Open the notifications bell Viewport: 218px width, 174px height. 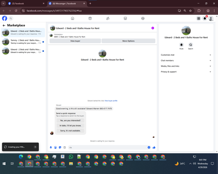pyautogui.click(x=205, y=18)
